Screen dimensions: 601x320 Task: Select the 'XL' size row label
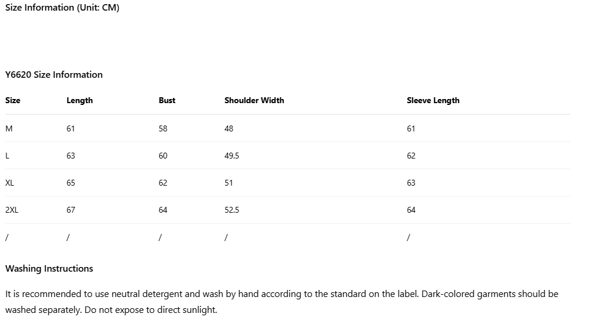click(x=10, y=183)
